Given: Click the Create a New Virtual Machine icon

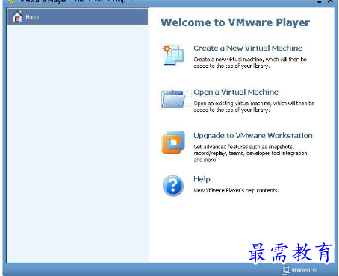Looking at the screenshot, I should tap(173, 54).
